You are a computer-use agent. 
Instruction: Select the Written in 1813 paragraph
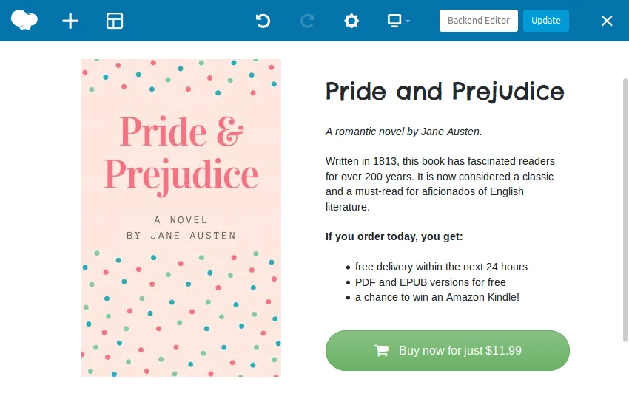(x=440, y=184)
